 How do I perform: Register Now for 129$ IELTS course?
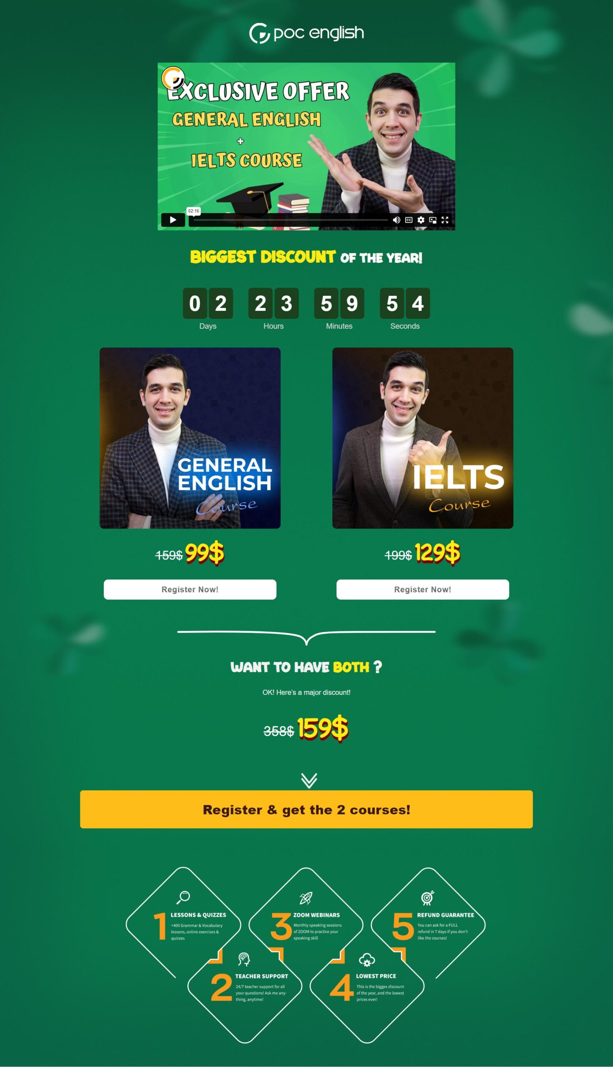423,589
